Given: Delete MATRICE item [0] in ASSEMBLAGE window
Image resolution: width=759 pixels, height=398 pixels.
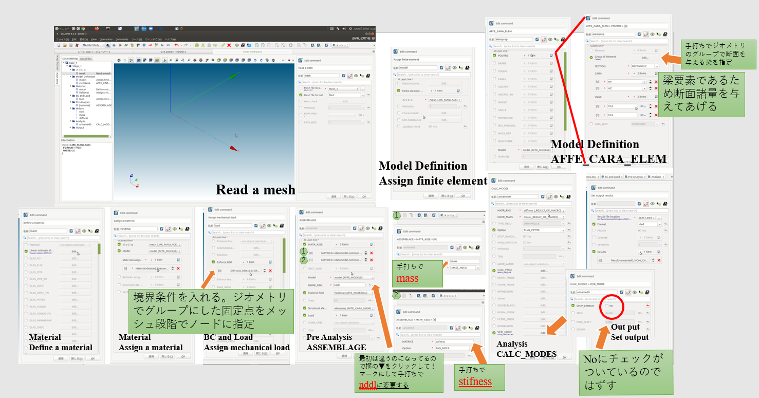Looking at the screenshot, I should click(372, 253).
